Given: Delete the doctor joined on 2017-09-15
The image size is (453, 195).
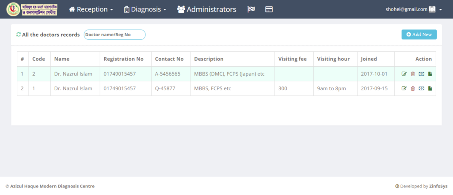Looking at the screenshot, I should point(413,88).
